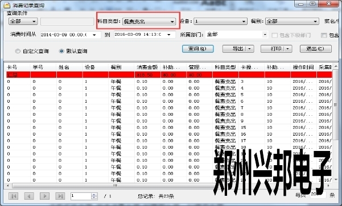Sort by 姓名 column header
Image resolution: width=342 pixels, height=206 pixels.
[x=69, y=67]
